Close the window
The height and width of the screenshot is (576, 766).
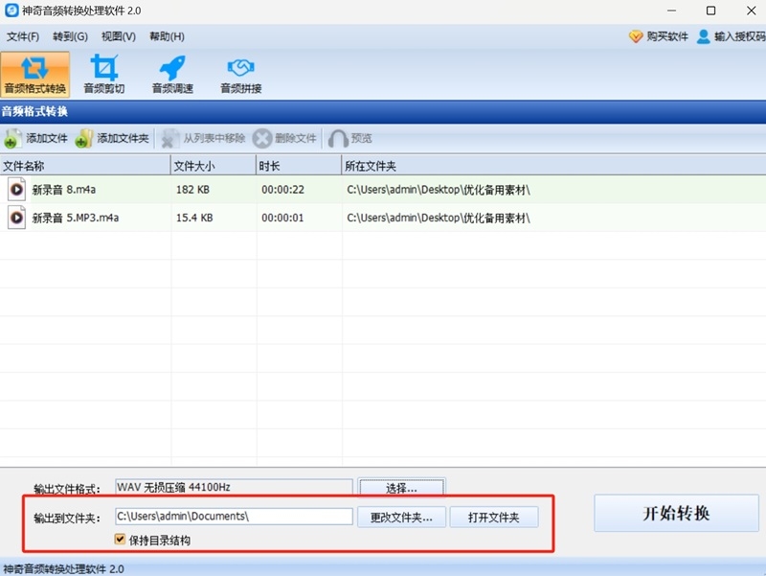click(x=752, y=11)
